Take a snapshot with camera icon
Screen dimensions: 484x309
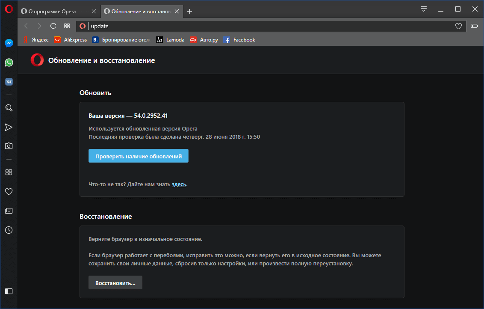click(9, 146)
